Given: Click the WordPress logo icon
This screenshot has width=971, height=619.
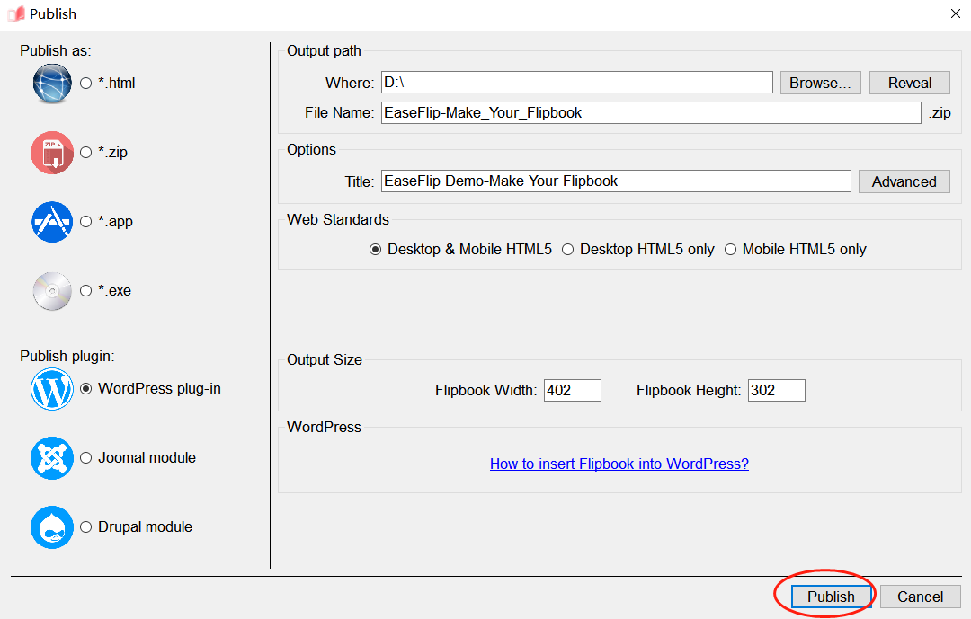Looking at the screenshot, I should click(x=52, y=389).
